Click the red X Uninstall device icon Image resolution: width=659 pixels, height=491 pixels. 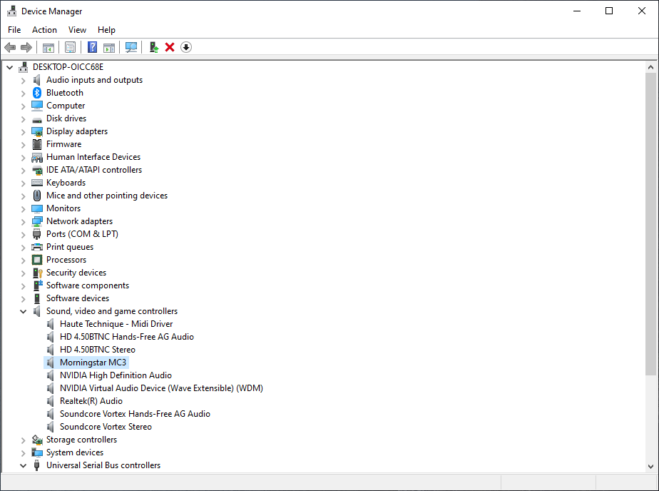(170, 47)
